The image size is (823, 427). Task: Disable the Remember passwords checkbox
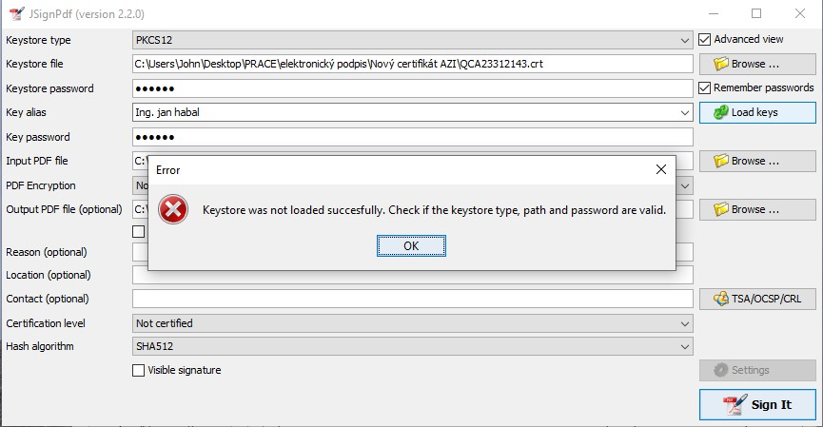(705, 87)
